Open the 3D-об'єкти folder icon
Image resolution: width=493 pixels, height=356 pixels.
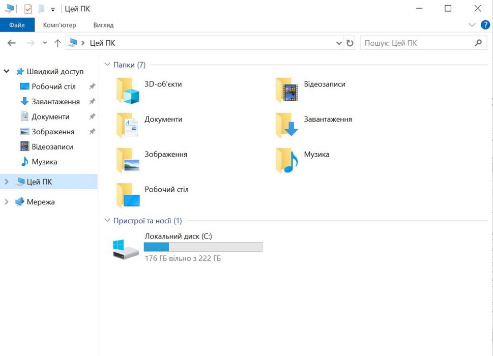[128, 91]
